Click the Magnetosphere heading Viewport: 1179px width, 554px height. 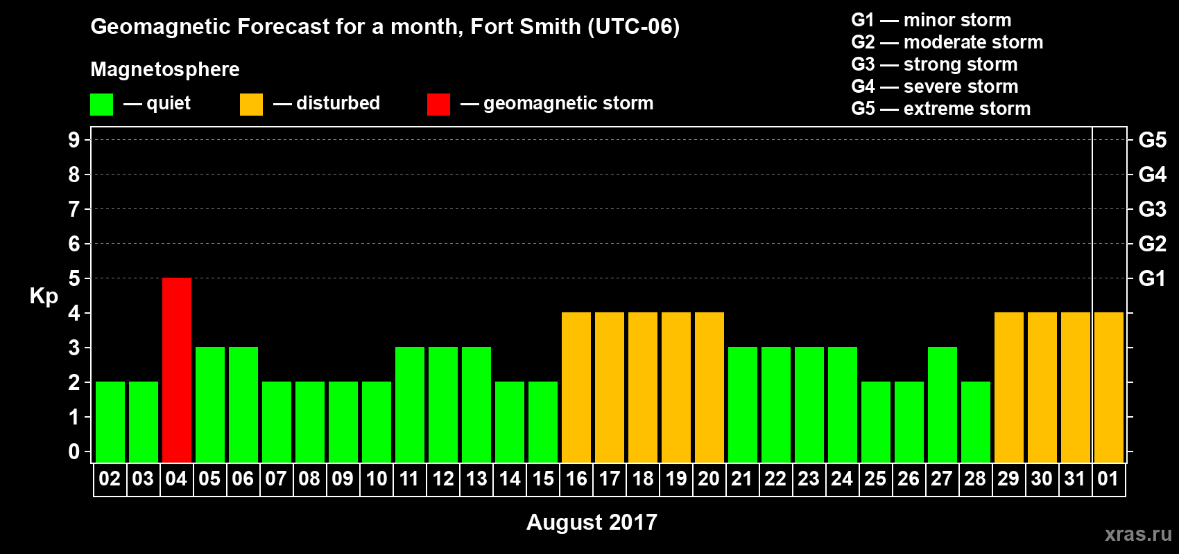(x=165, y=69)
